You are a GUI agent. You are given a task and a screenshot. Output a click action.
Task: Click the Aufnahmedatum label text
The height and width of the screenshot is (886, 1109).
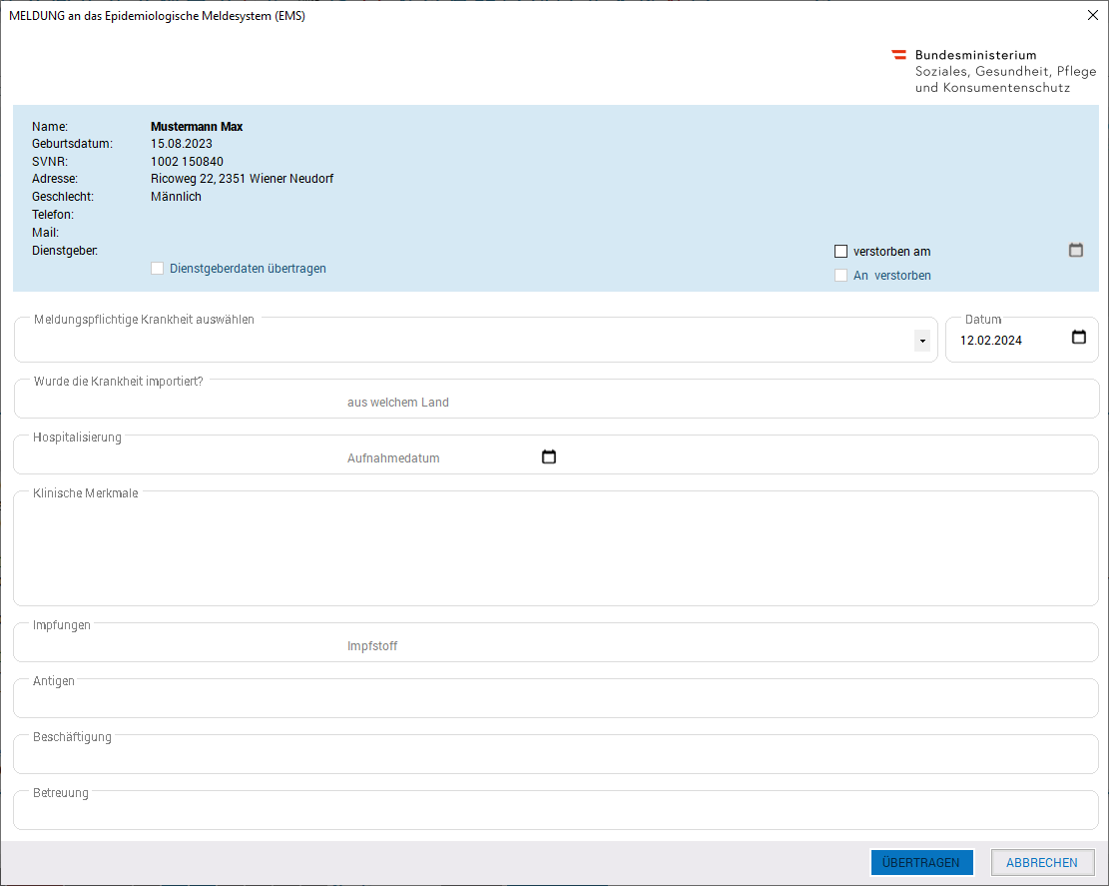click(x=393, y=457)
